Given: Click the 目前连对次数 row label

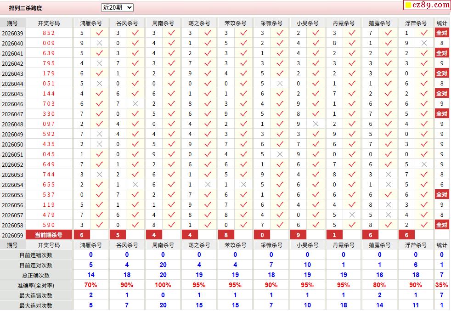Looking at the screenshot, I should 36,265.
